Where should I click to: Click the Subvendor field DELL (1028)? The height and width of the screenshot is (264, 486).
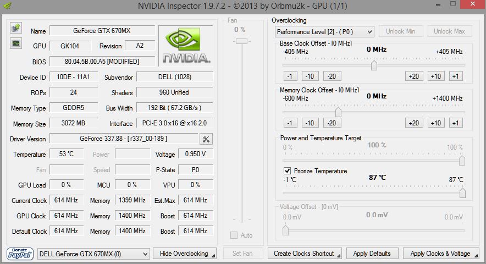(175, 77)
